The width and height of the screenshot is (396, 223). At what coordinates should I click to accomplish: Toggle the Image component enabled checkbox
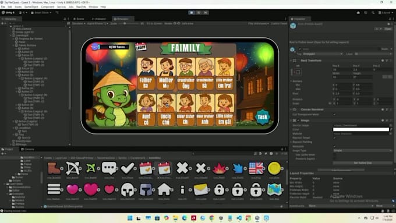coord(298,121)
